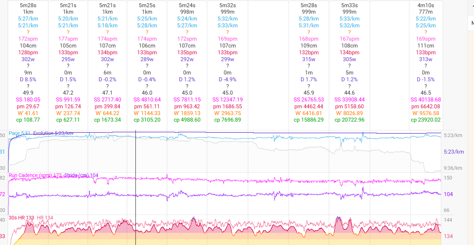
Task: Select the final 4m10s 777m lap
Action: tap(425, 5)
